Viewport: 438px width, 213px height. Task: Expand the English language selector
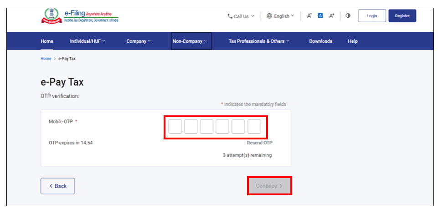tap(280, 16)
